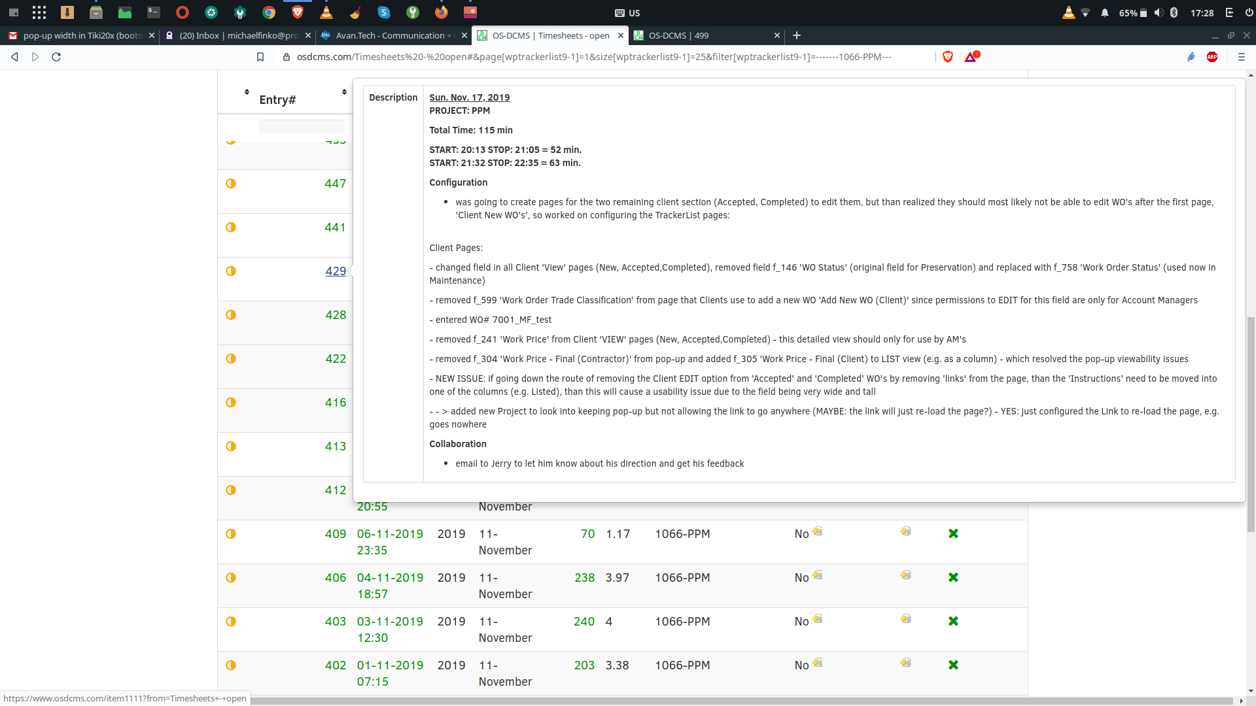Screen dimensions: 1256x706
Task: Open the applications grid launcher
Action: (39, 12)
